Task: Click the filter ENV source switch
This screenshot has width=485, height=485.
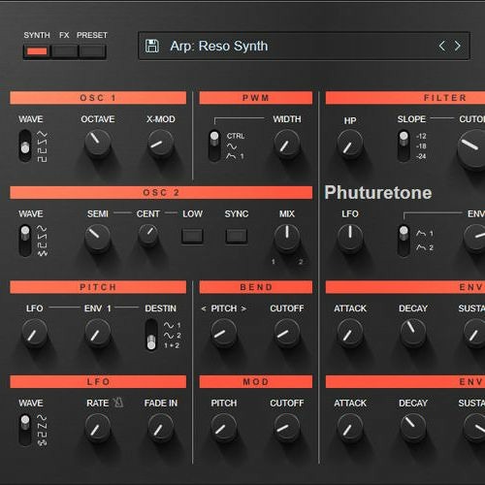Action: (404, 241)
